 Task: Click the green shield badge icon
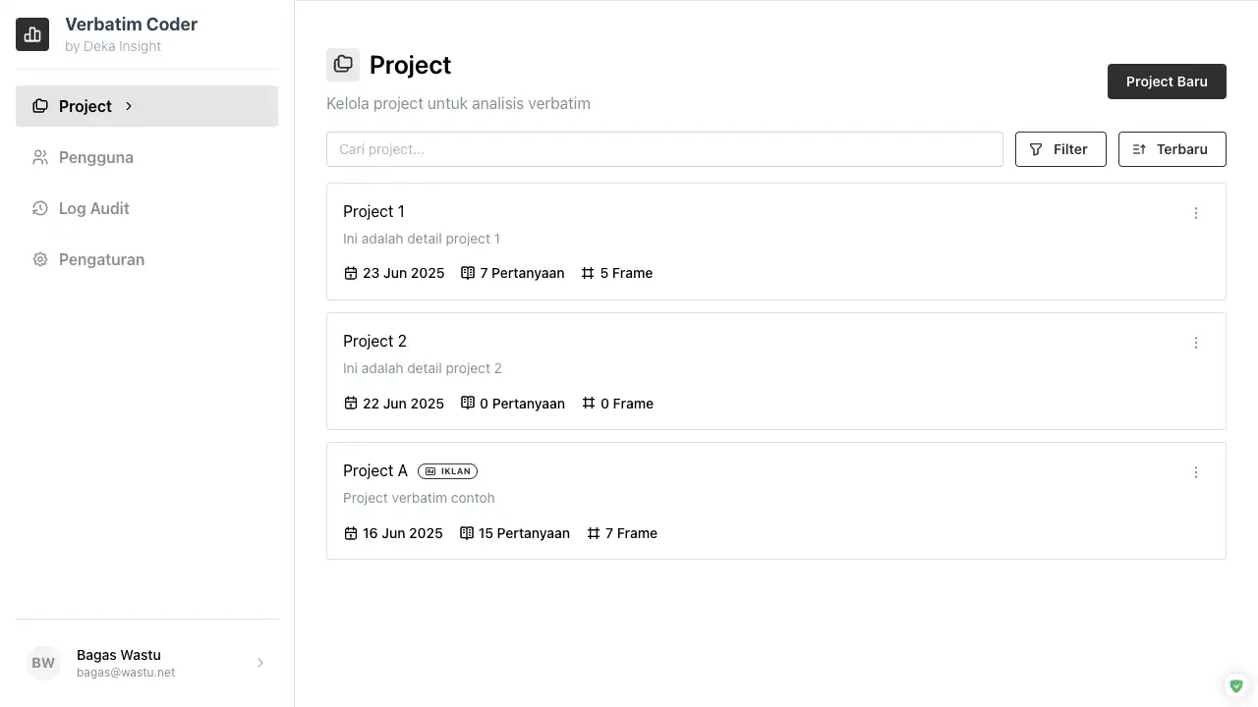tap(1236, 686)
